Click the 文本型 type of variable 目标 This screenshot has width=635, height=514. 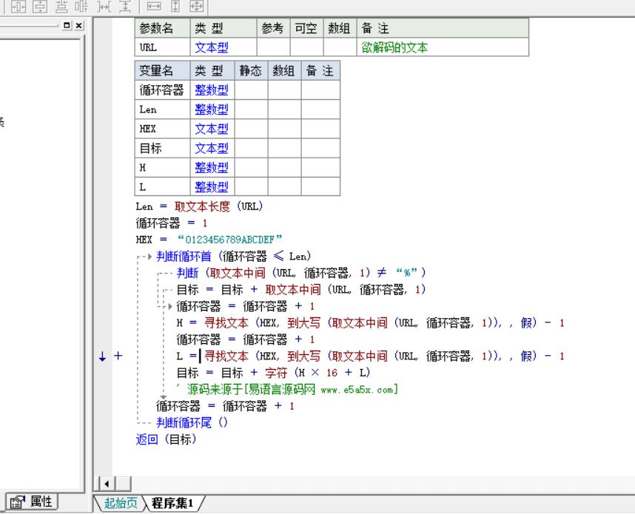212,148
